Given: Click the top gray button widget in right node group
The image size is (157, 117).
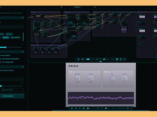Looking at the screenshot, I should coord(142,17).
